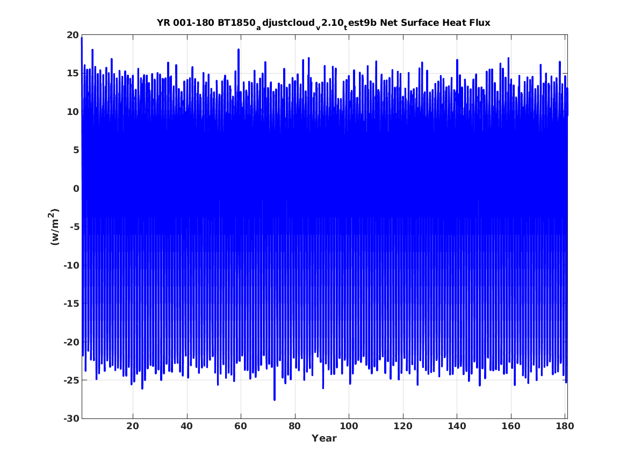Click y-axis tick label '-5'
The height and width of the screenshot is (470, 627).
[x=74, y=227]
